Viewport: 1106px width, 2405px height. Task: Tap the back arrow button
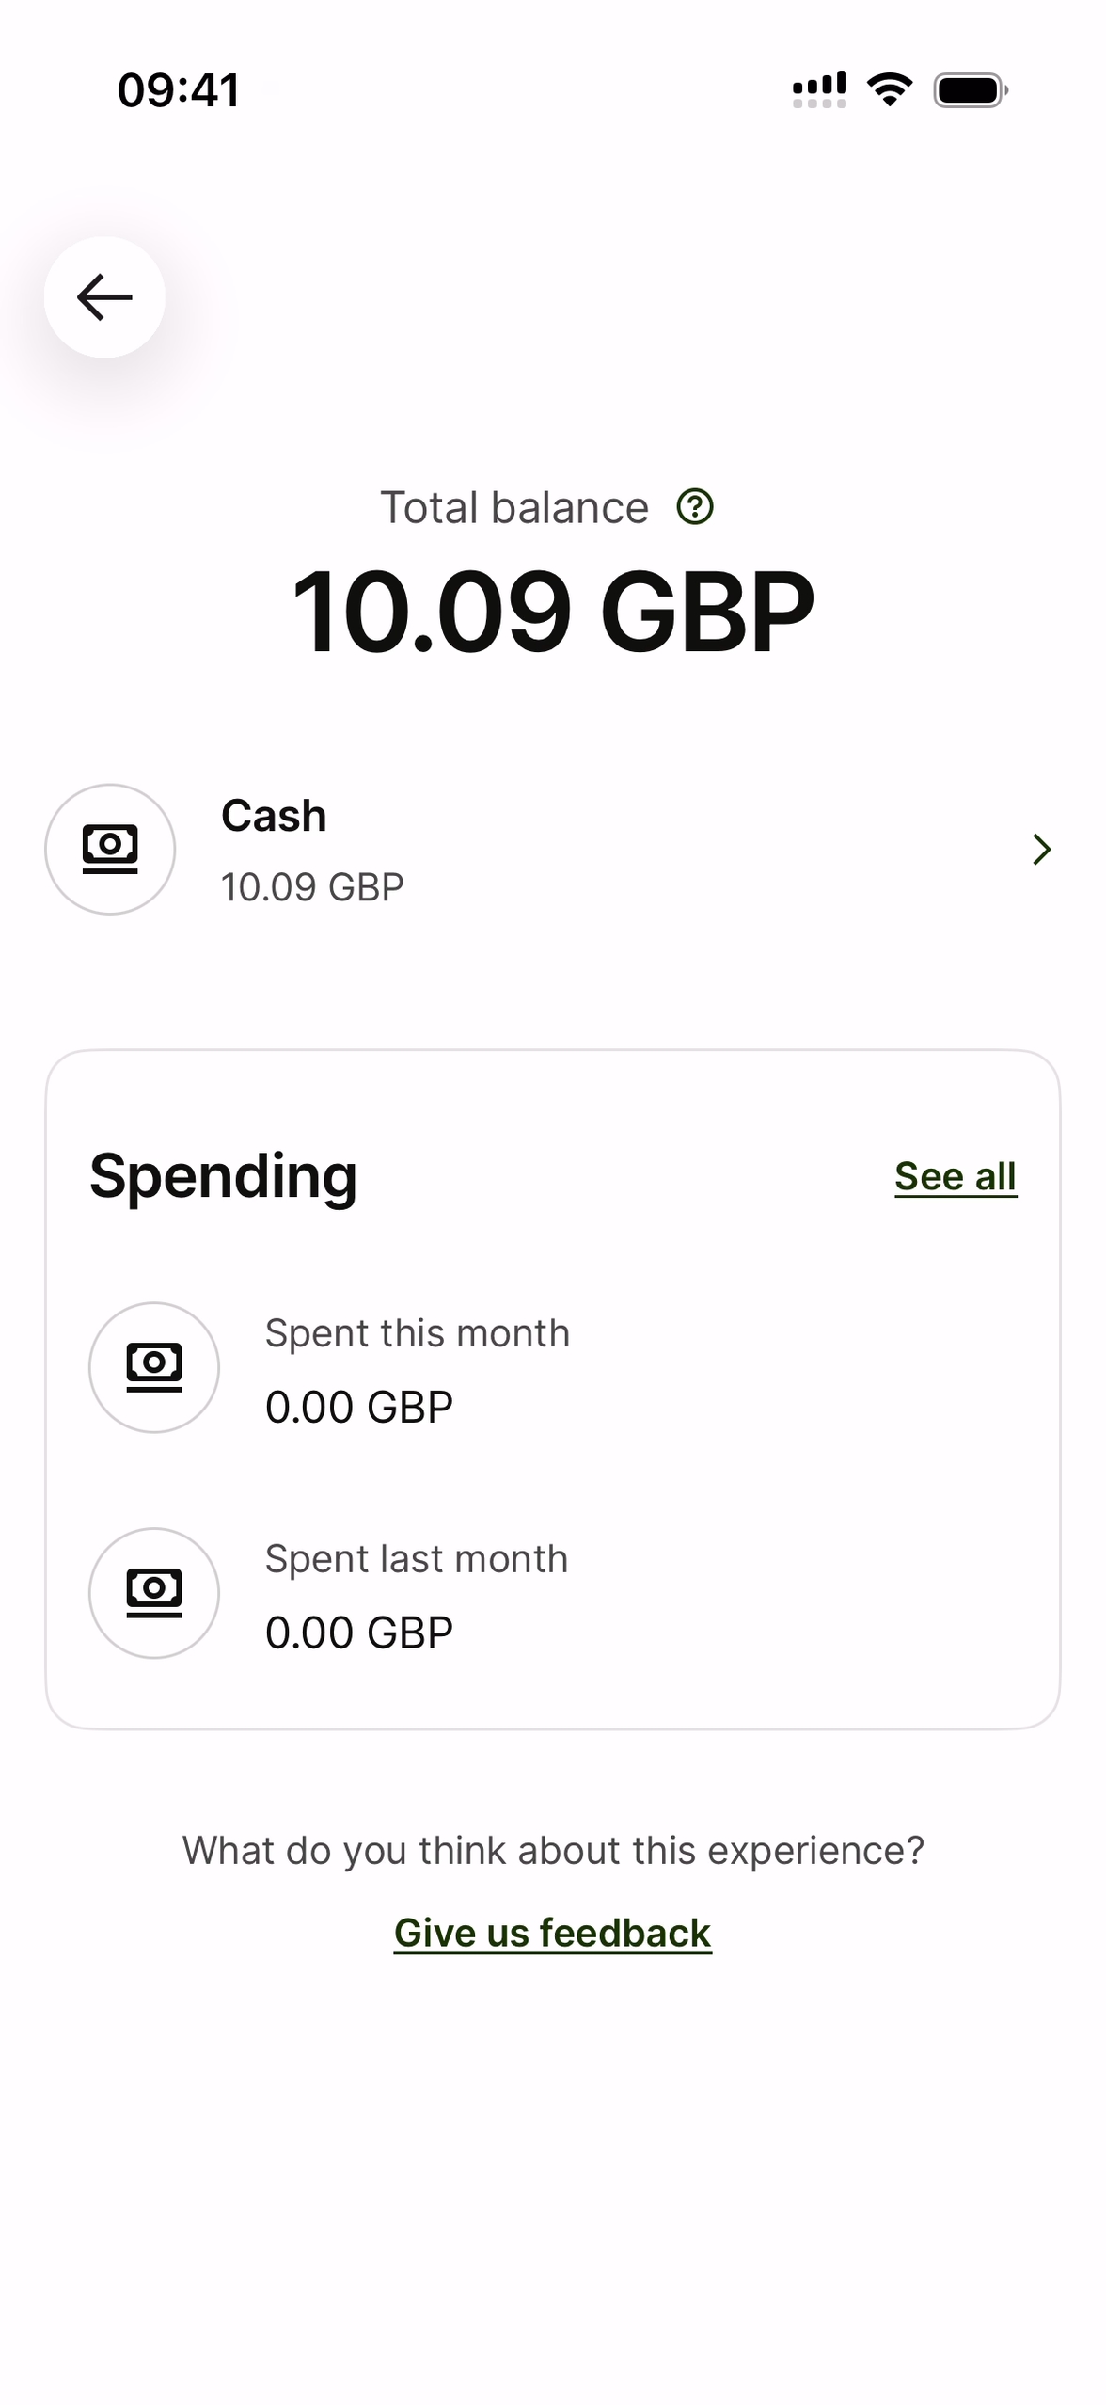point(104,297)
